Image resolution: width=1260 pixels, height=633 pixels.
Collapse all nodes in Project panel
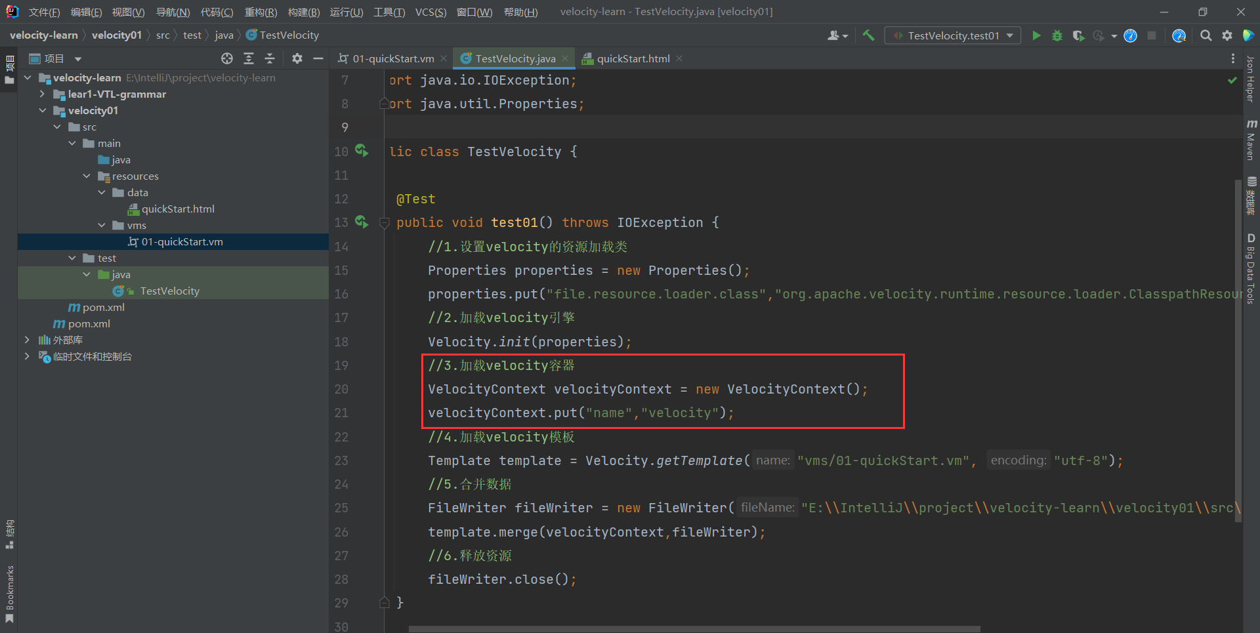coord(270,58)
